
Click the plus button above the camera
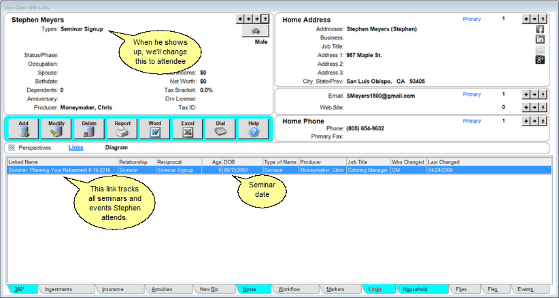(240, 19)
